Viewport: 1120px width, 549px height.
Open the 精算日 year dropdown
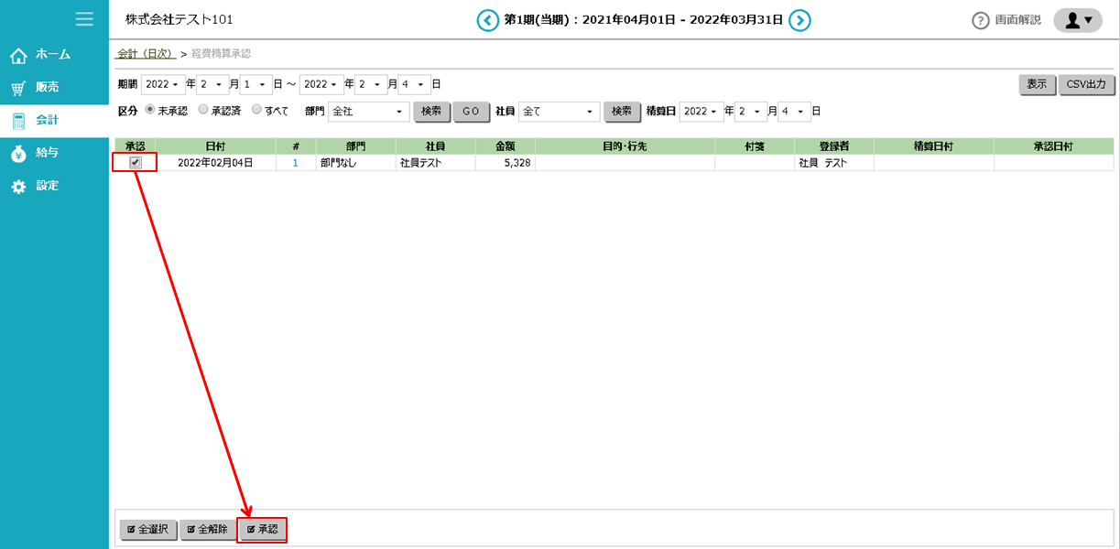click(x=701, y=112)
